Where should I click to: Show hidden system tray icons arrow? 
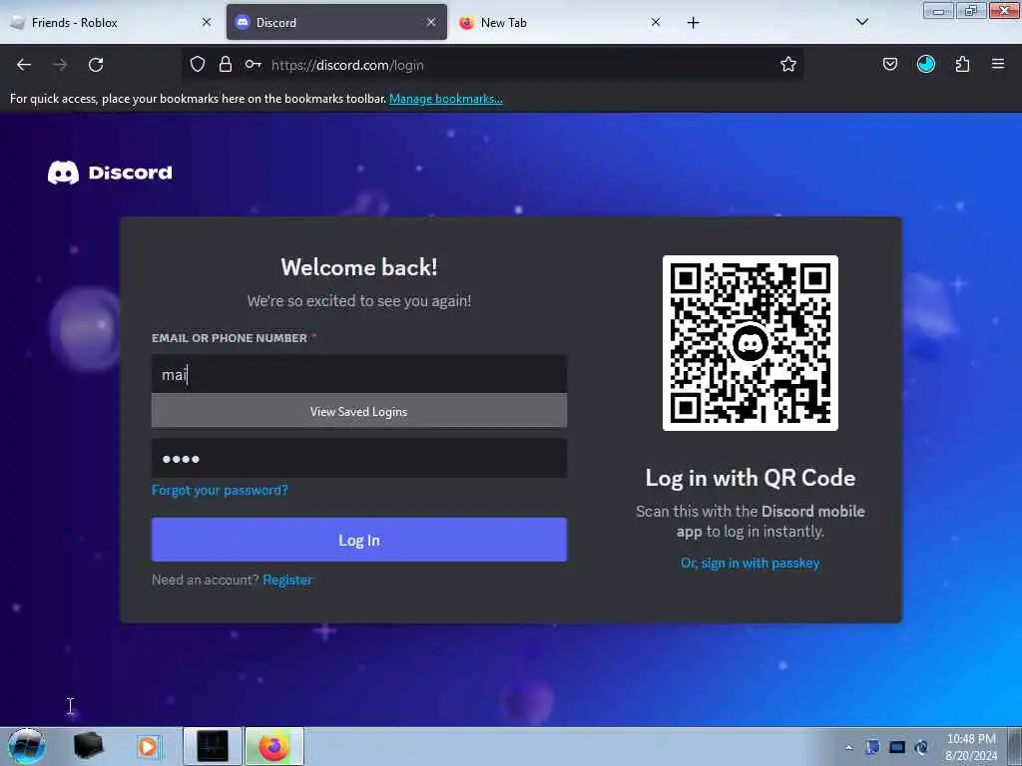click(848, 747)
